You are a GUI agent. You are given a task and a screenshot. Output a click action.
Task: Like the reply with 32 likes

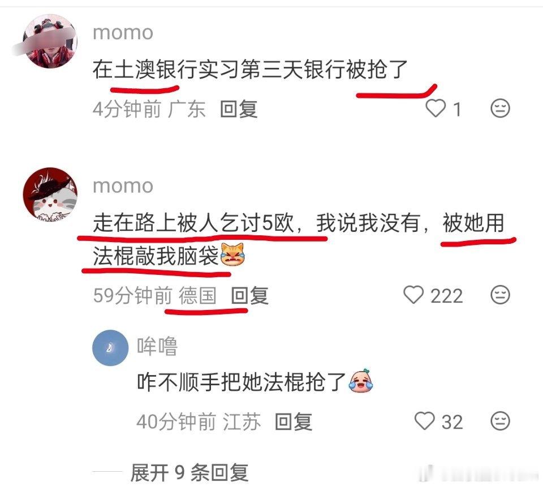click(x=424, y=421)
